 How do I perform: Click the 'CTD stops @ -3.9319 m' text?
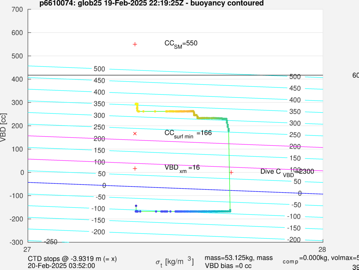click(x=72, y=259)
